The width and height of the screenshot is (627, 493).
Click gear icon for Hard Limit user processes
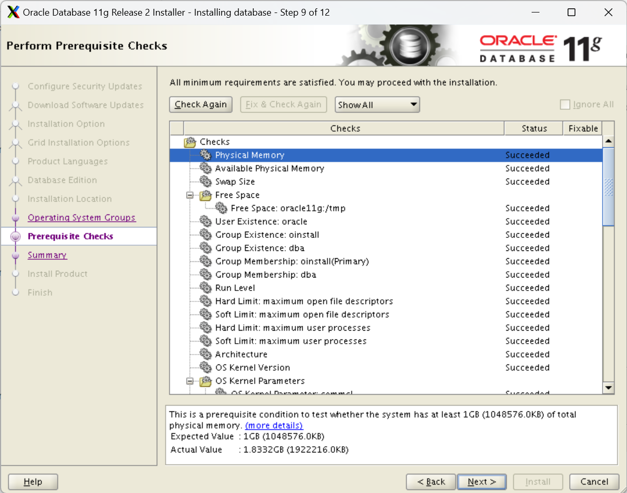pos(205,327)
